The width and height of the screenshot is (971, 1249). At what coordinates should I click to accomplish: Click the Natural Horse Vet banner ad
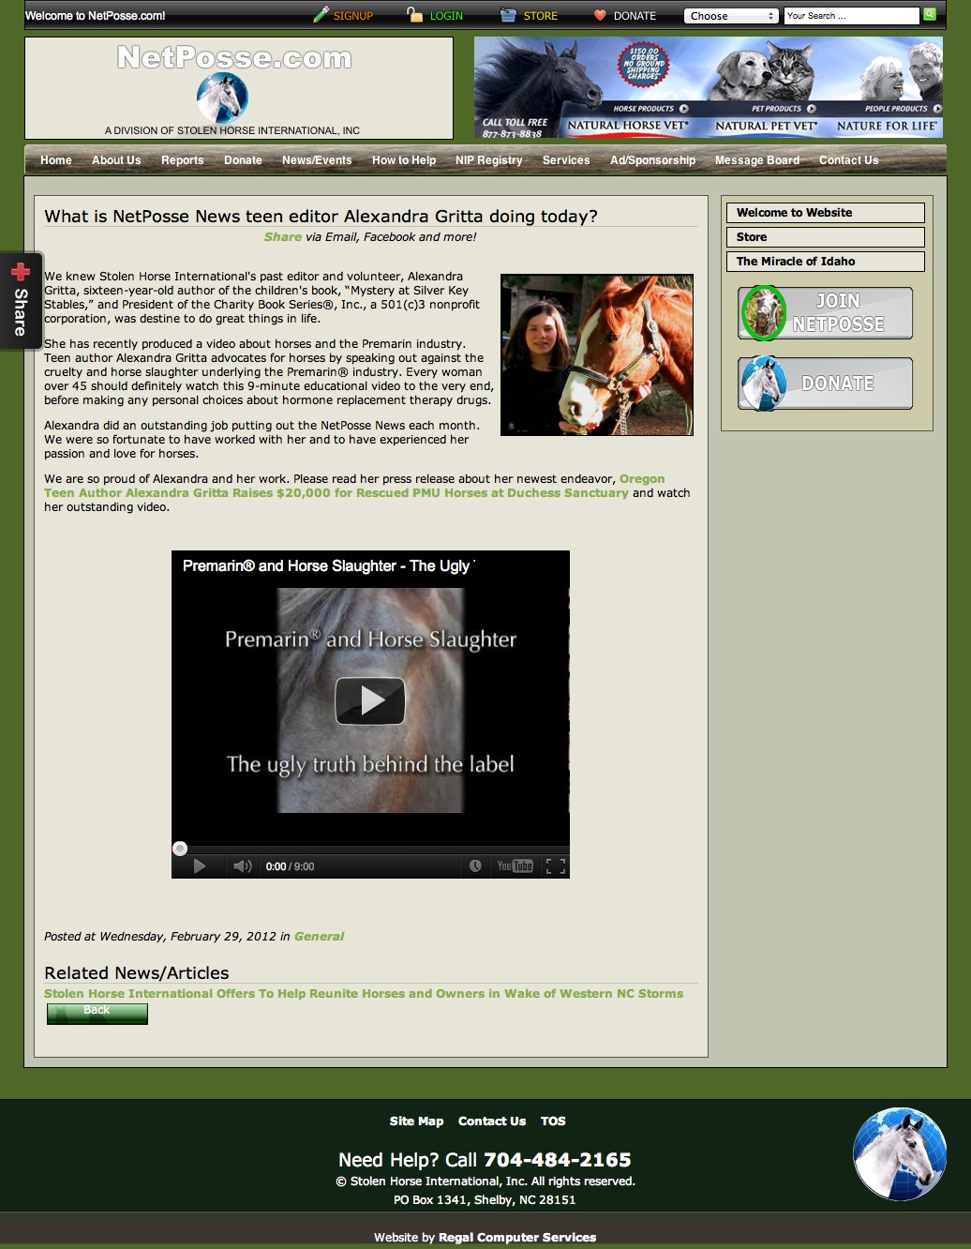(x=628, y=126)
